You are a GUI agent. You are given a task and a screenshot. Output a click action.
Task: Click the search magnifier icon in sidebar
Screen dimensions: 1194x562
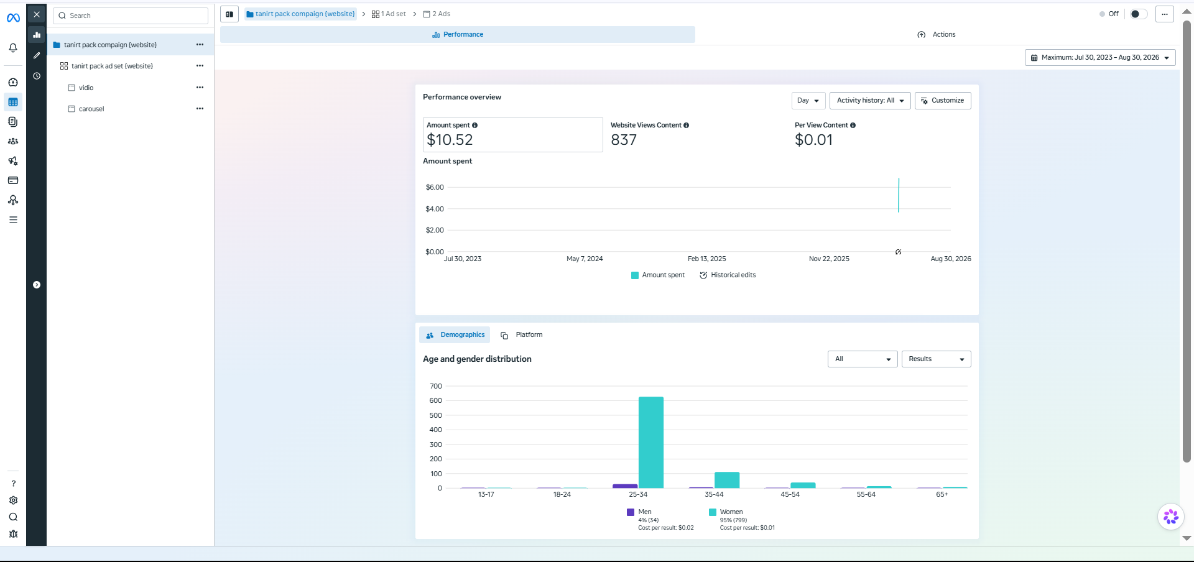tap(13, 517)
